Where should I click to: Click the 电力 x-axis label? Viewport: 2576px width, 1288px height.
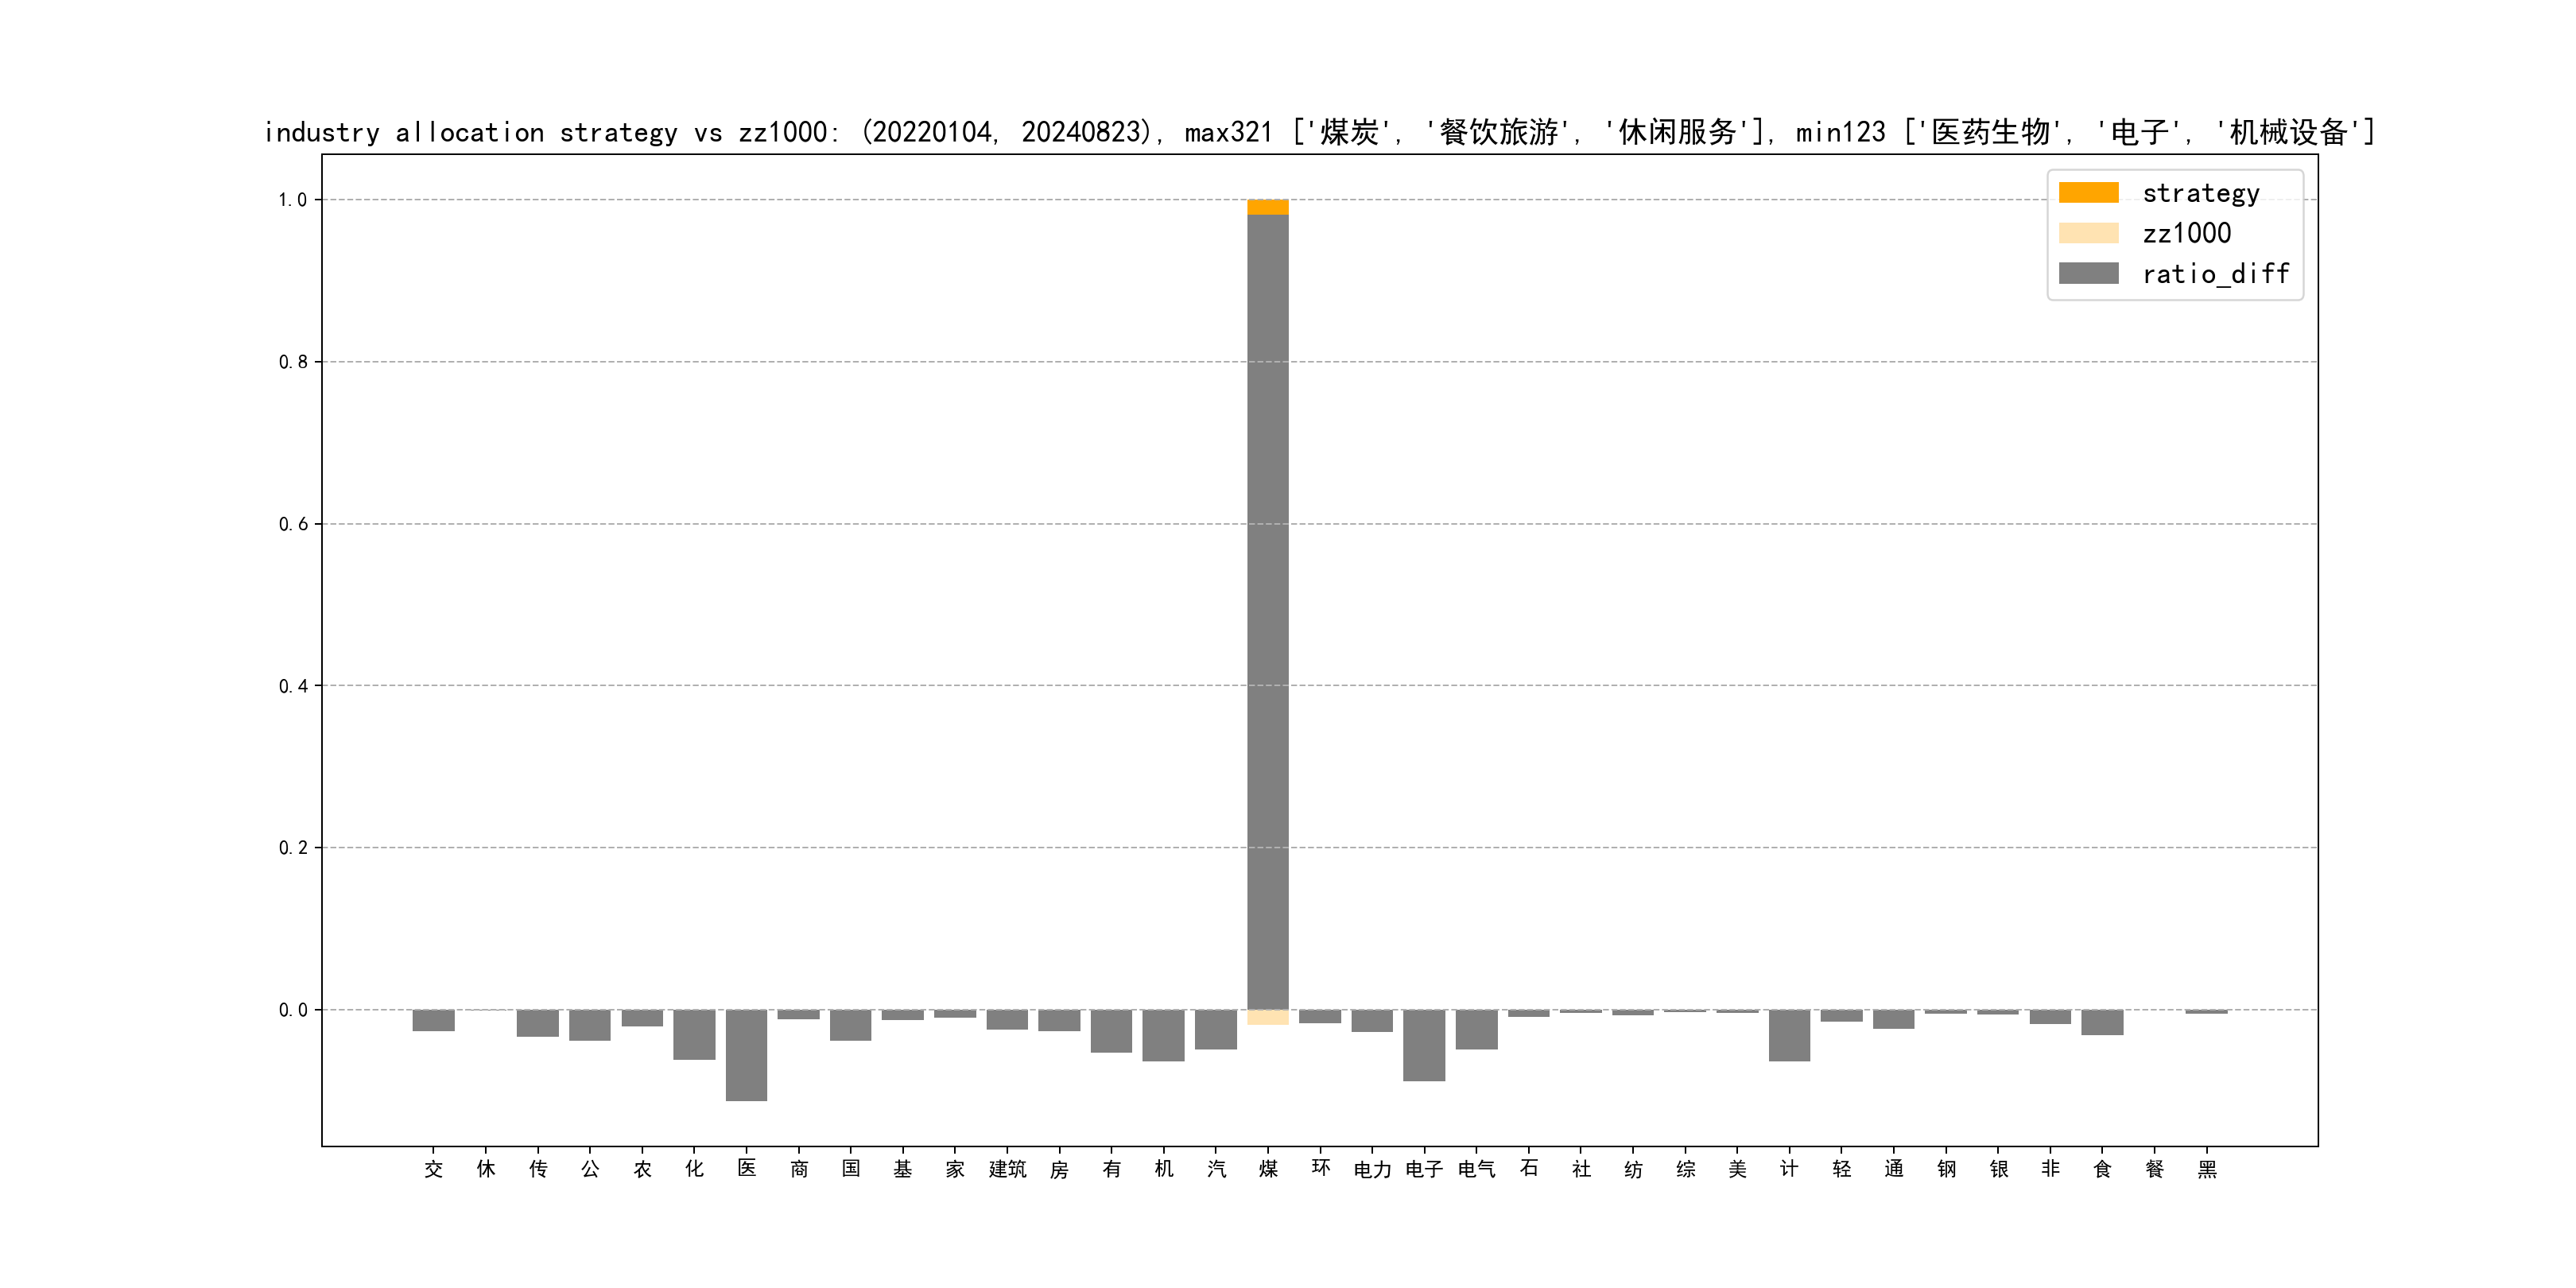click(x=1372, y=1169)
